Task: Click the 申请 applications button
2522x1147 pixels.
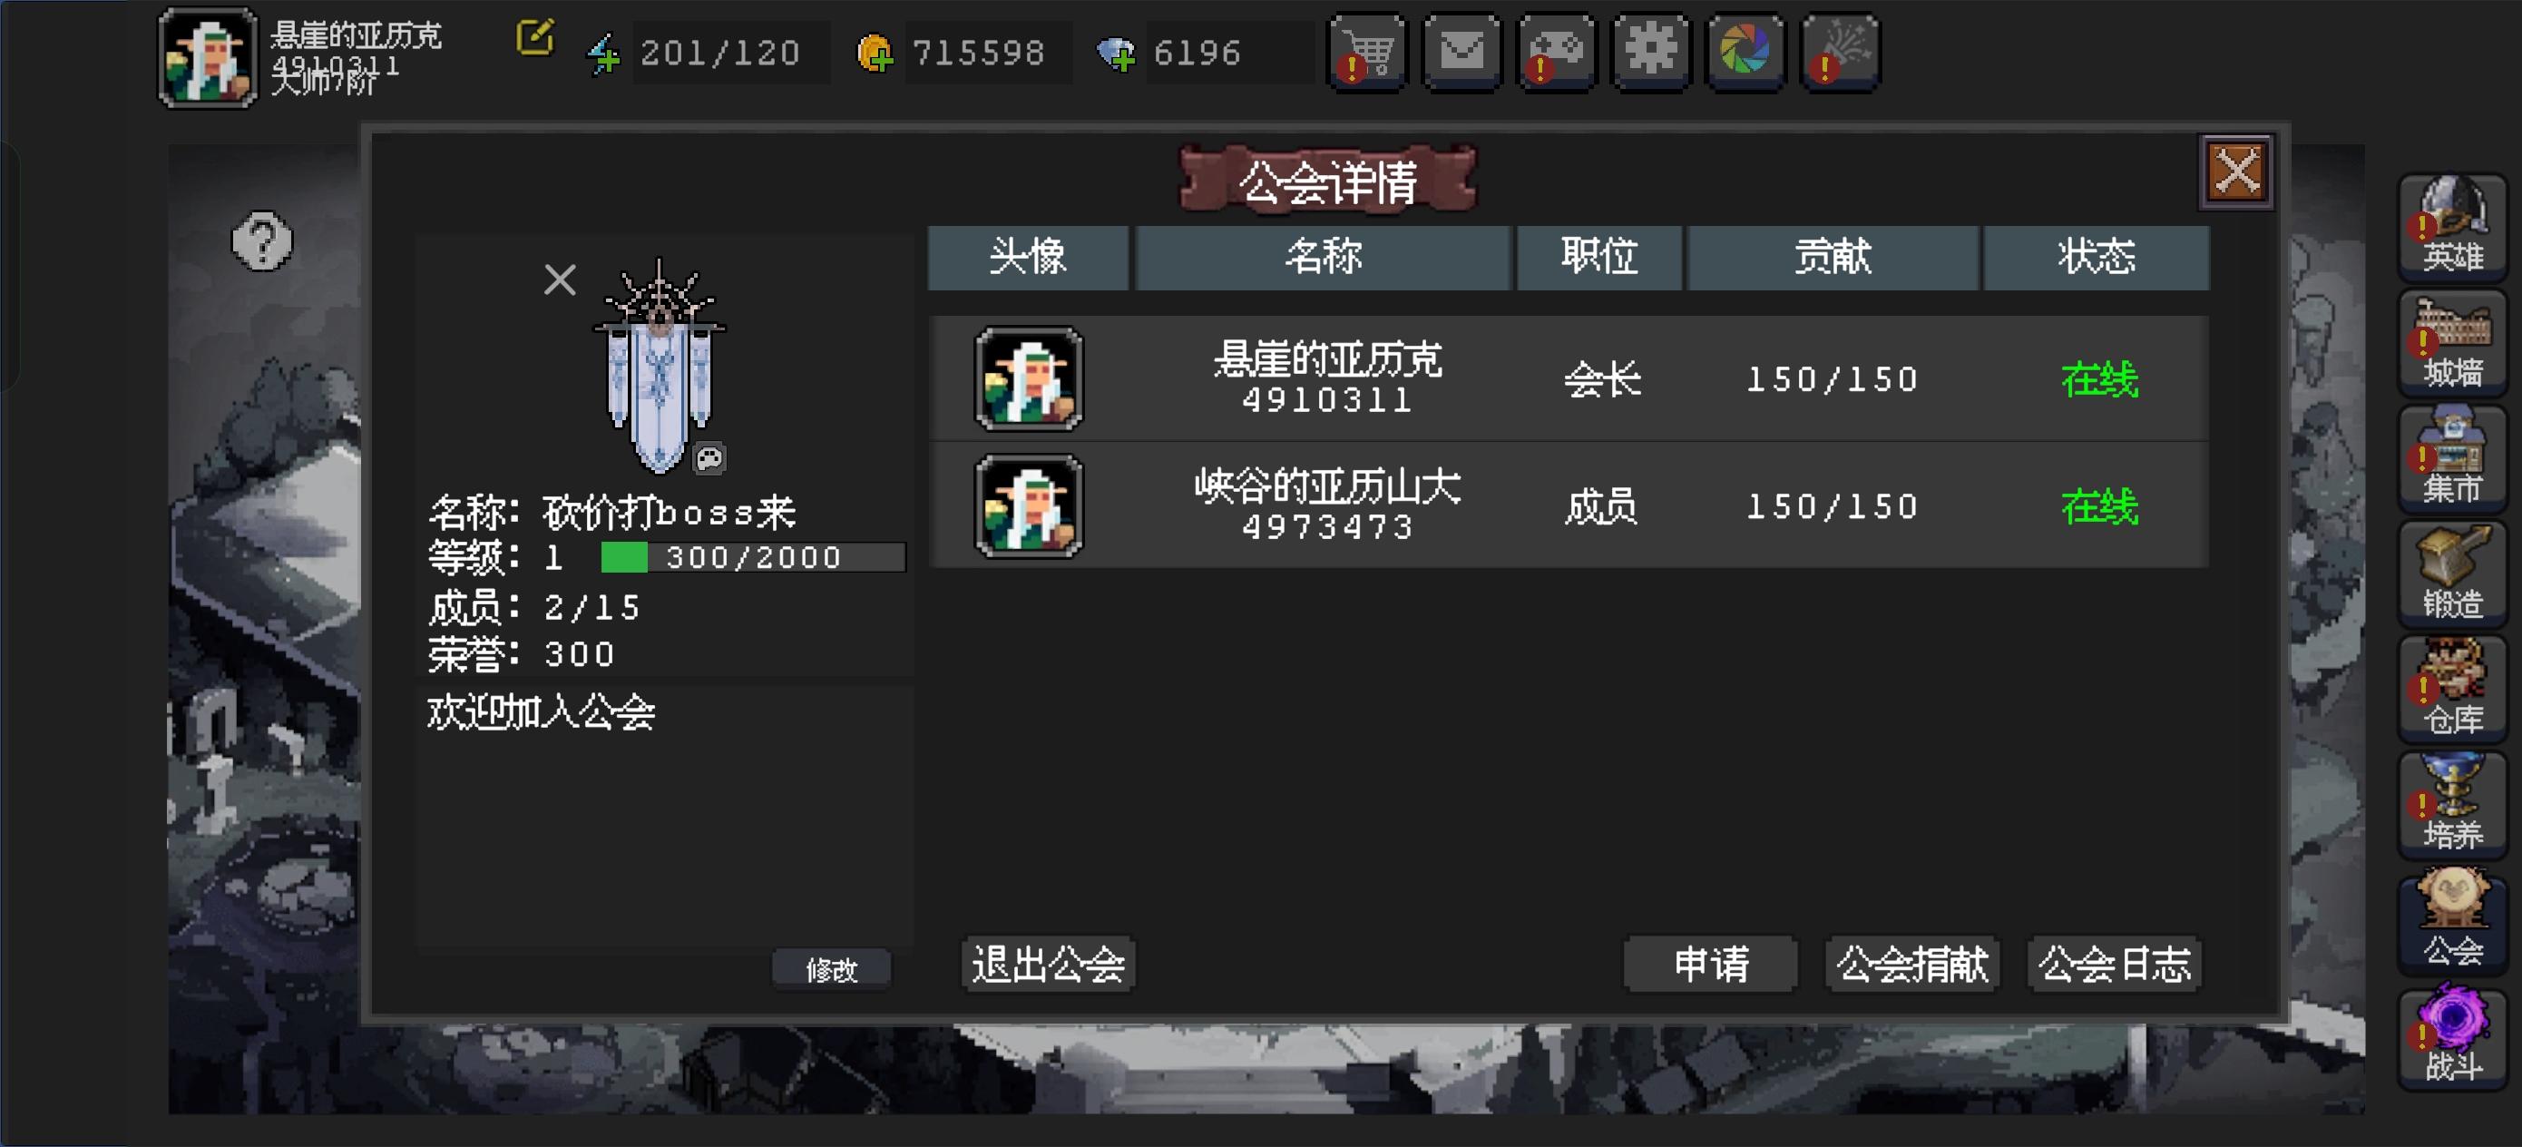Action: coord(1710,964)
